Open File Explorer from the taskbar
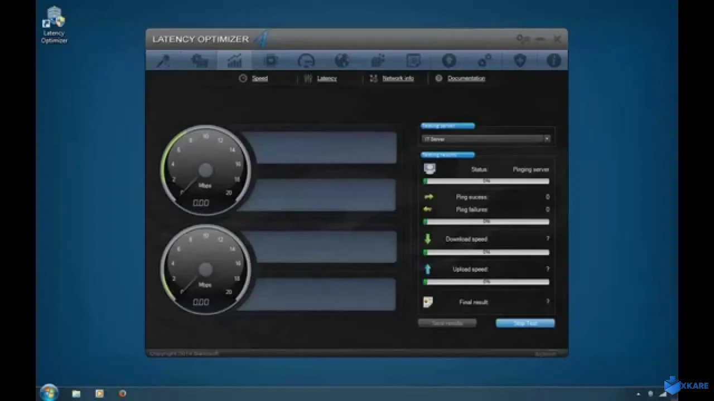Viewport: 714px width, 401px height. [76, 394]
